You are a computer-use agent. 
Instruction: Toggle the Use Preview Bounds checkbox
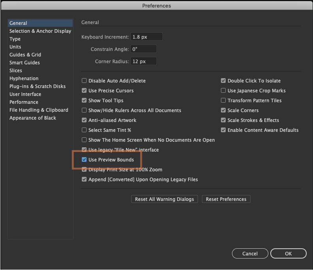tap(84, 159)
